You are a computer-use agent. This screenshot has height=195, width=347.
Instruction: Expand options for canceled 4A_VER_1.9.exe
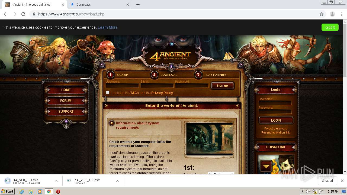click(118, 181)
